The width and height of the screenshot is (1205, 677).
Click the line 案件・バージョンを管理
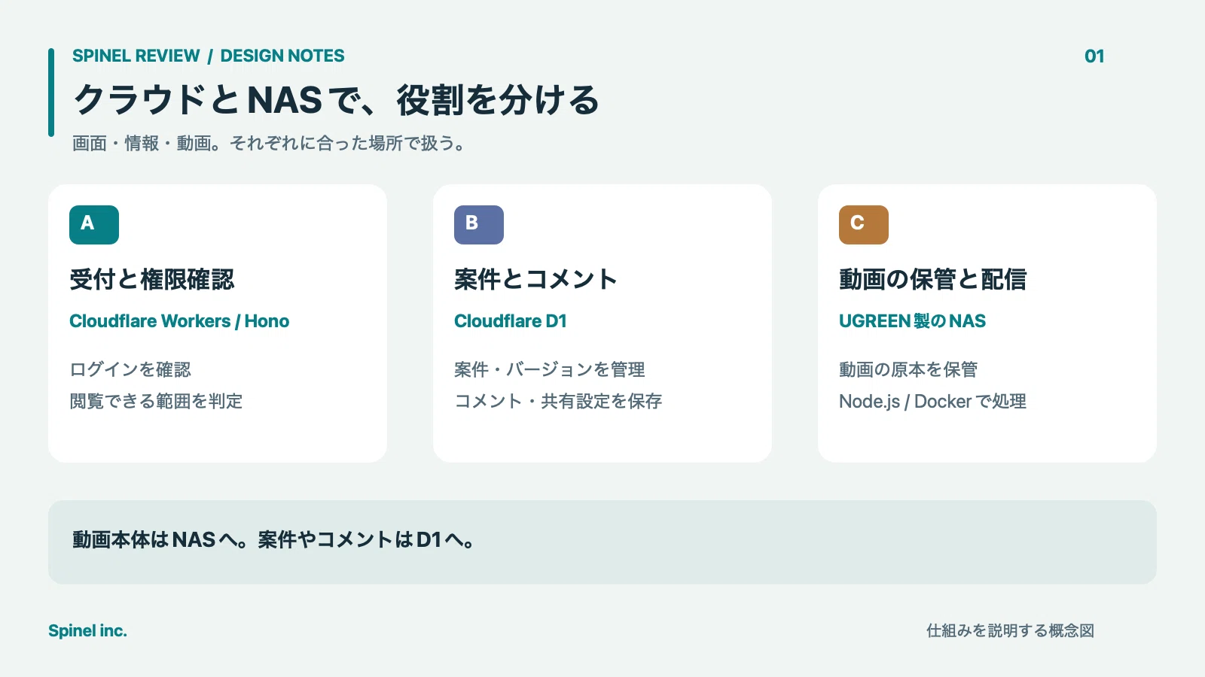550,369
